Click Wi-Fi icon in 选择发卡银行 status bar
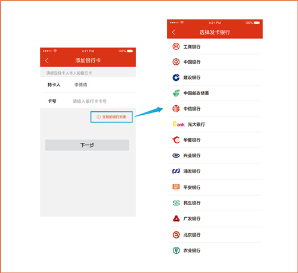Image resolution: width=298 pixels, height=273 pixels. (182, 23)
